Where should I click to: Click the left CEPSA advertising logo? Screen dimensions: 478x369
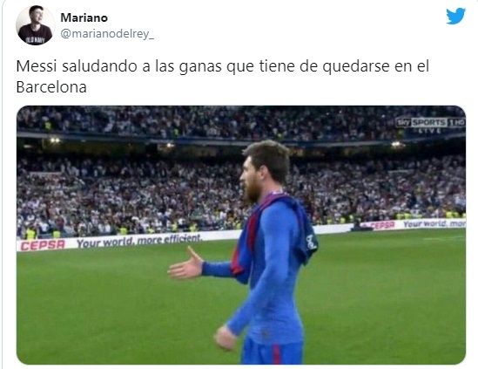point(43,245)
